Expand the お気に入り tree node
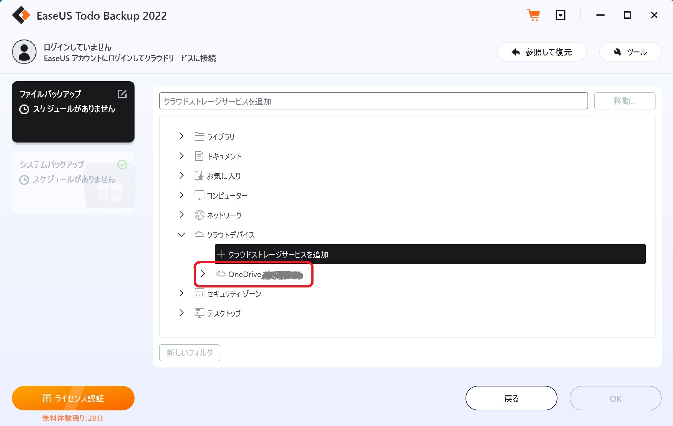 [x=181, y=175]
